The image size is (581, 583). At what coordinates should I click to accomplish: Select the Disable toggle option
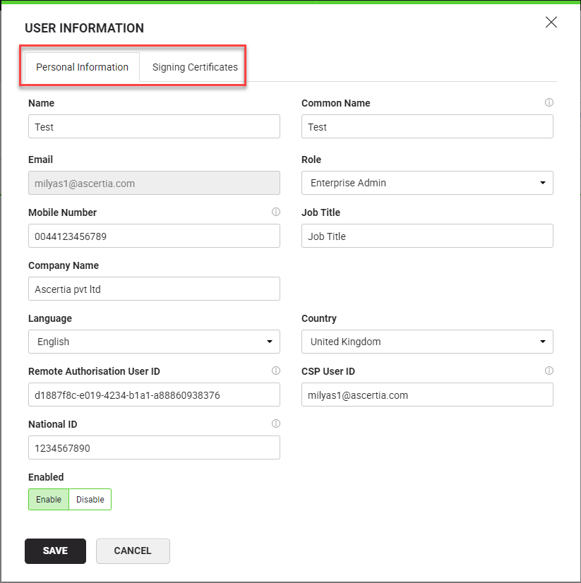90,500
